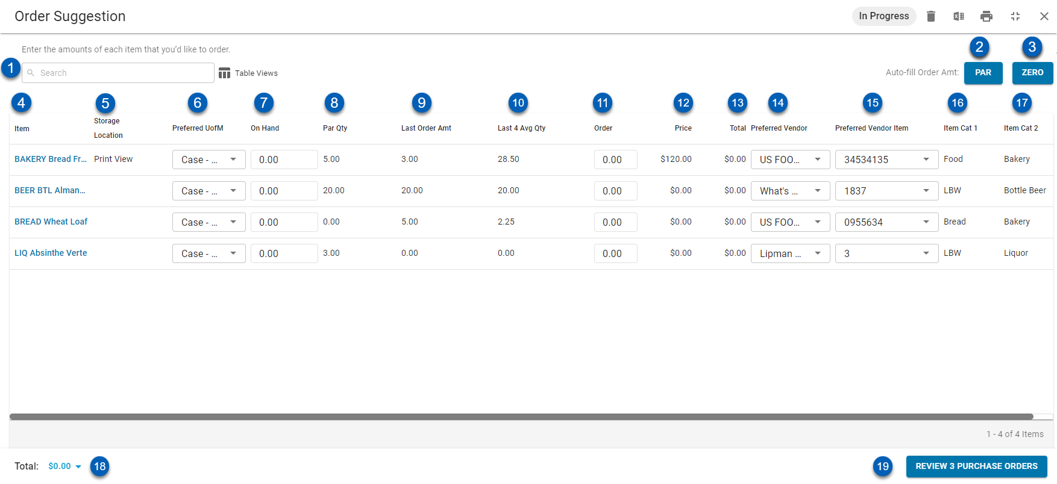Open Preferred UofM dropdown for LIQ Absinthe
1057x484 pixels.
click(x=209, y=253)
